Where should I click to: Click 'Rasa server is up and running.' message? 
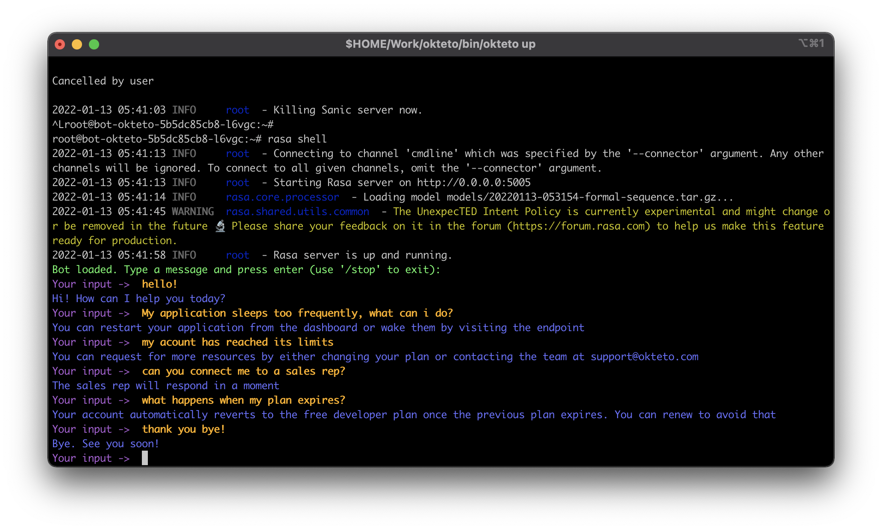click(x=363, y=255)
